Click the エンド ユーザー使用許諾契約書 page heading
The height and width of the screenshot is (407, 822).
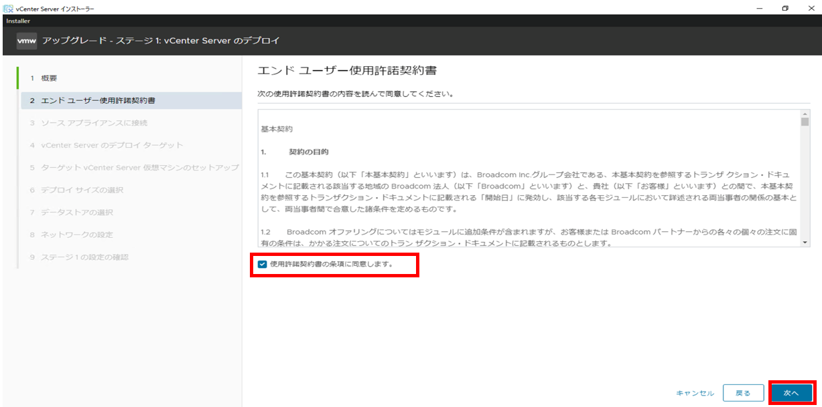(347, 70)
